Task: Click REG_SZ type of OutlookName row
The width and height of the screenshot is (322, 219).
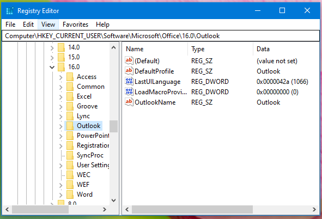Action: (x=202, y=102)
